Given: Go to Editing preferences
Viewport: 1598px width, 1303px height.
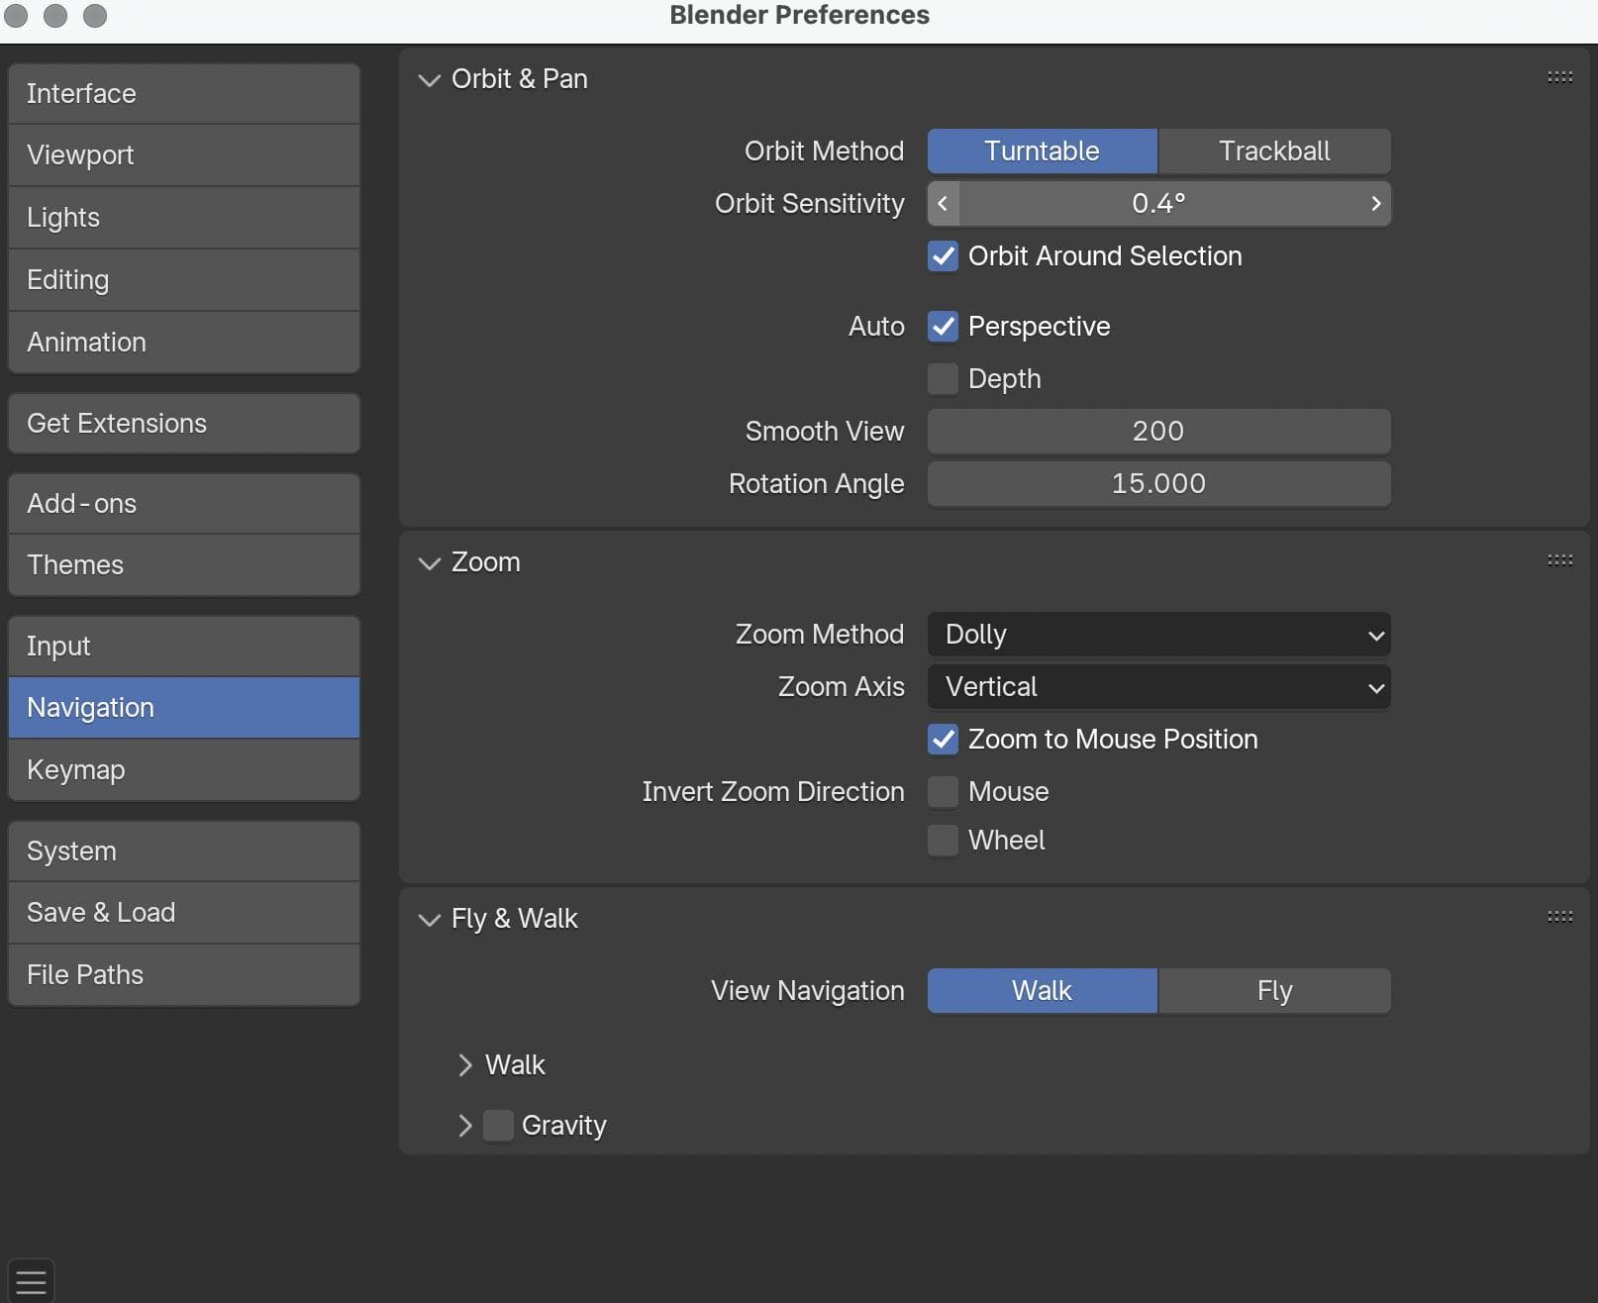Looking at the screenshot, I should point(184,280).
